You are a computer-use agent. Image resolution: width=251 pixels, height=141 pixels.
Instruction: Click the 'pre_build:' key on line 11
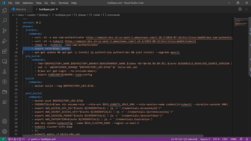tap(33, 56)
